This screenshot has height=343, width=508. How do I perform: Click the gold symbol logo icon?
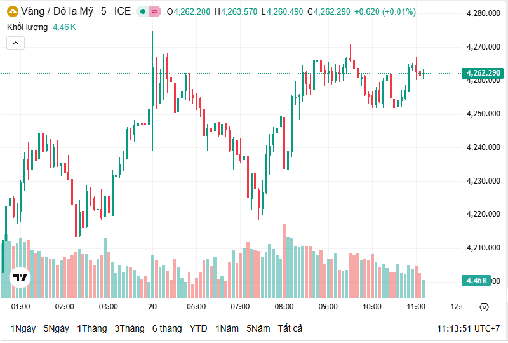(x=12, y=11)
